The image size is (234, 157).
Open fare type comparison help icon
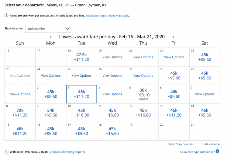click(218, 152)
